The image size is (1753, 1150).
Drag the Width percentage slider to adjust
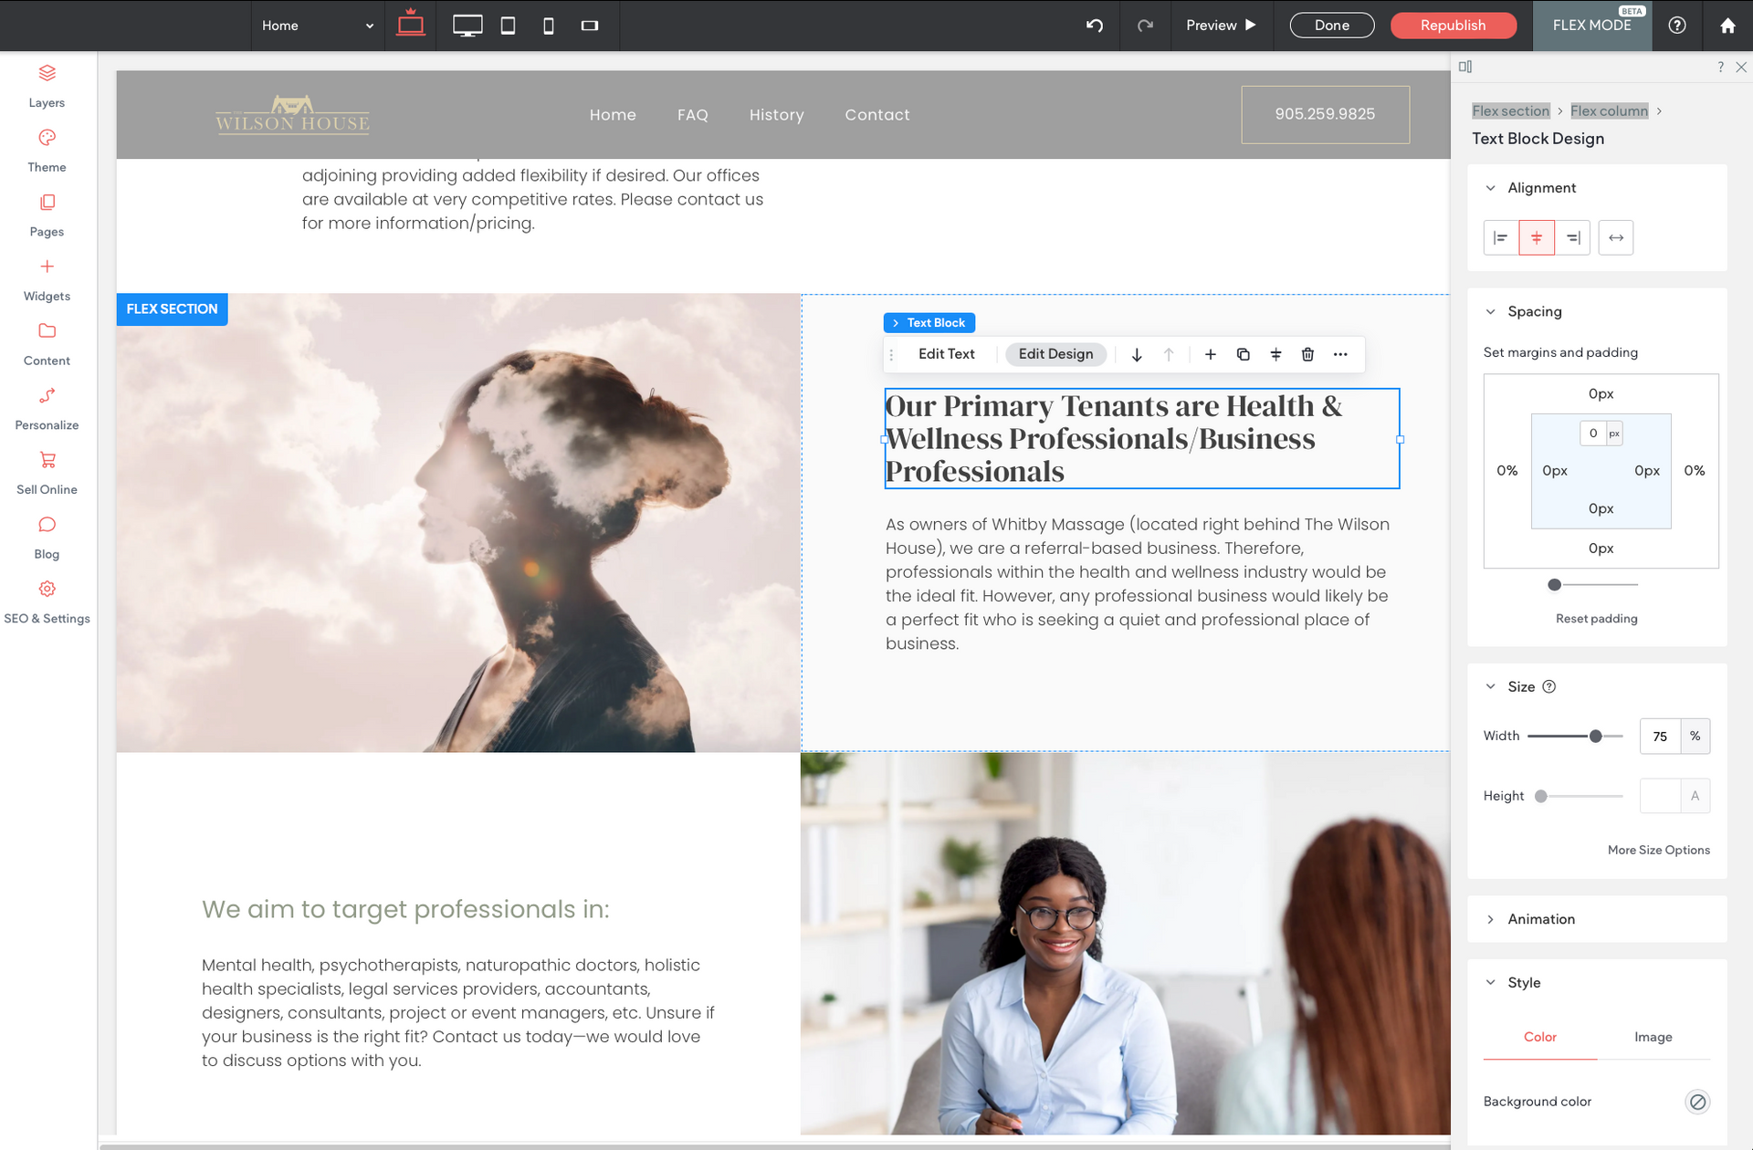pos(1595,736)
